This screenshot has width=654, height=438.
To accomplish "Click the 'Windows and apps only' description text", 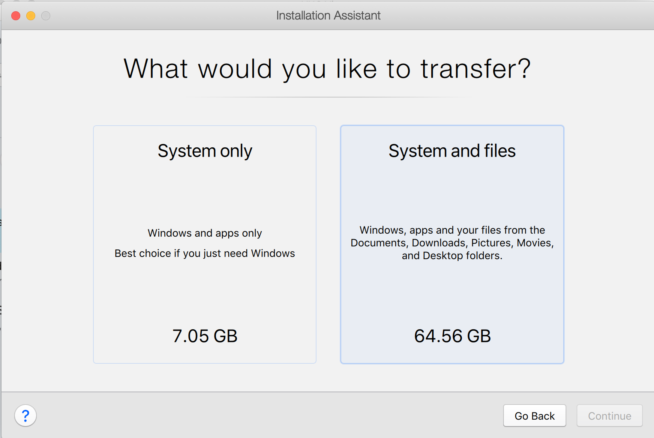I will (x=204, y=233).
